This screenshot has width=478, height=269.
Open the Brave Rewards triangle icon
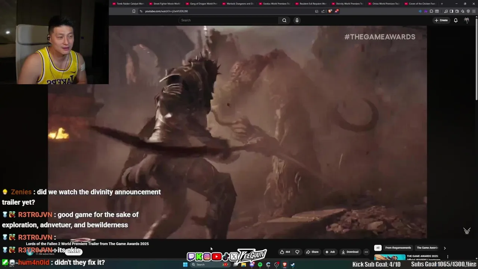336,11
